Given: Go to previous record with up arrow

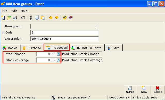Looking at the screenshot, I should point(51,18).
